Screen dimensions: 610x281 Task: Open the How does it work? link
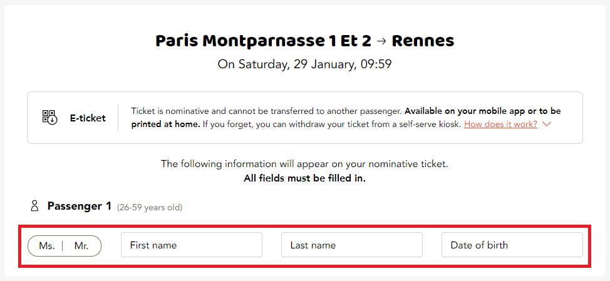[x=500, y=125]
